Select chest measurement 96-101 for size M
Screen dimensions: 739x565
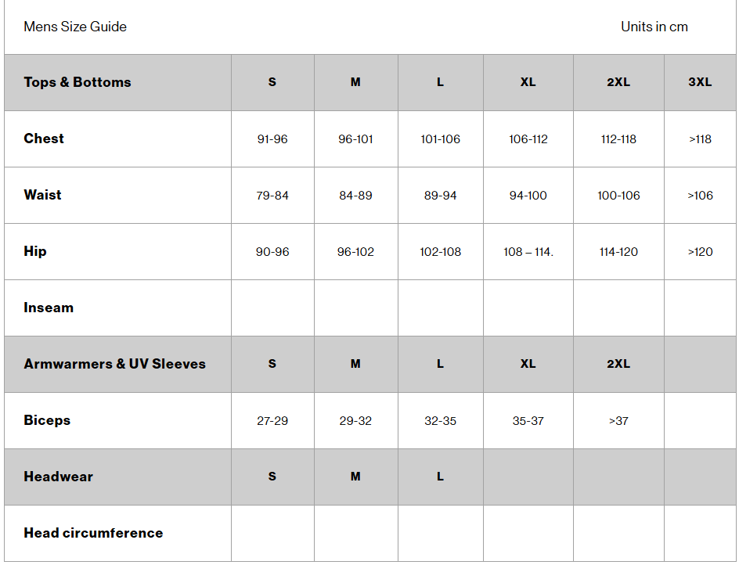[355, 139]
